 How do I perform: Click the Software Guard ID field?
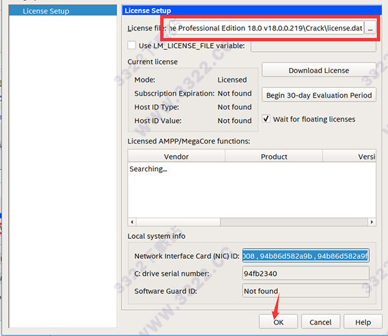[306, 291]
